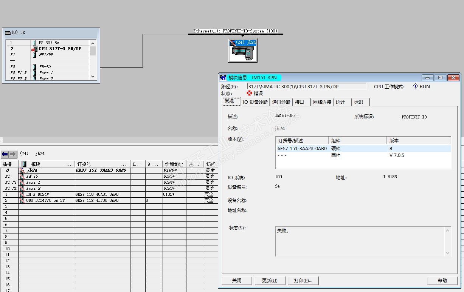Click the PS 307 5A module icon
The image size is (464, 292).
[34, 43]
